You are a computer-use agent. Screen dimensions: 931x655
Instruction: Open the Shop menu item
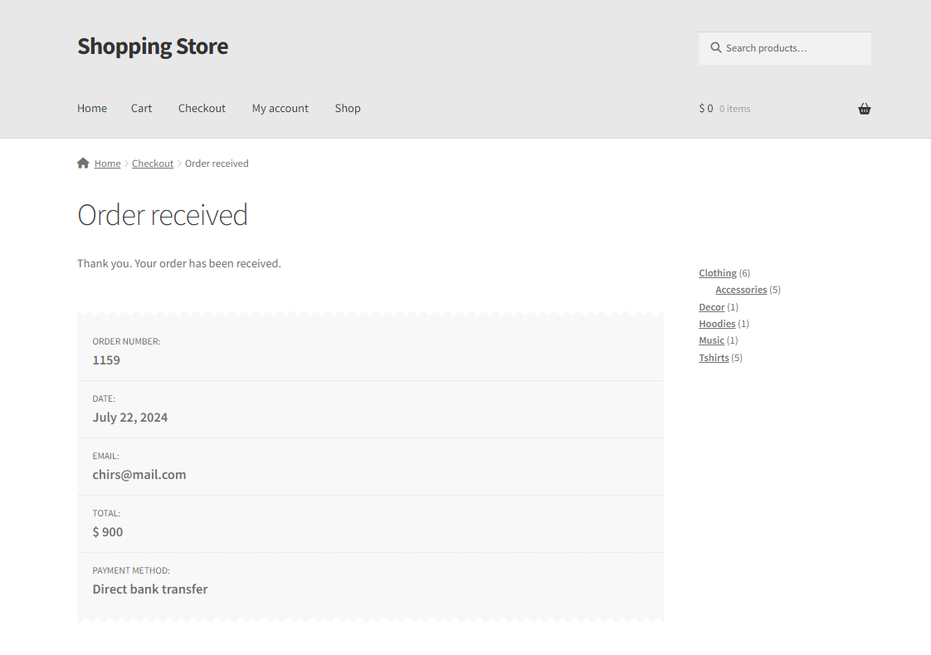tap(348, 108)
